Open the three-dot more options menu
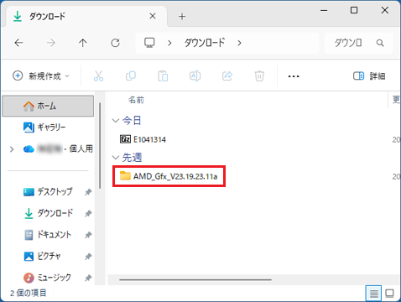 (294, 76)
